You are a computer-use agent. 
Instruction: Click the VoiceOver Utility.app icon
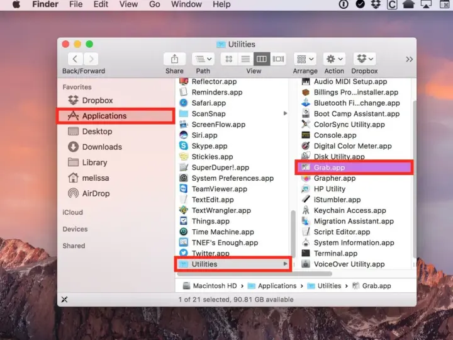click(306, 264)
